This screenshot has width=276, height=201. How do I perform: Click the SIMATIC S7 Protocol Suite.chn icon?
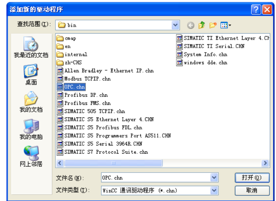(x=60, y=152)
